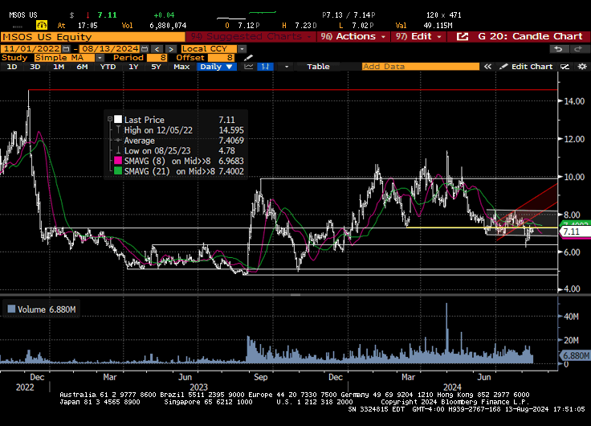
Task: Click the Edit Chart button
Action: pos(527,67)
